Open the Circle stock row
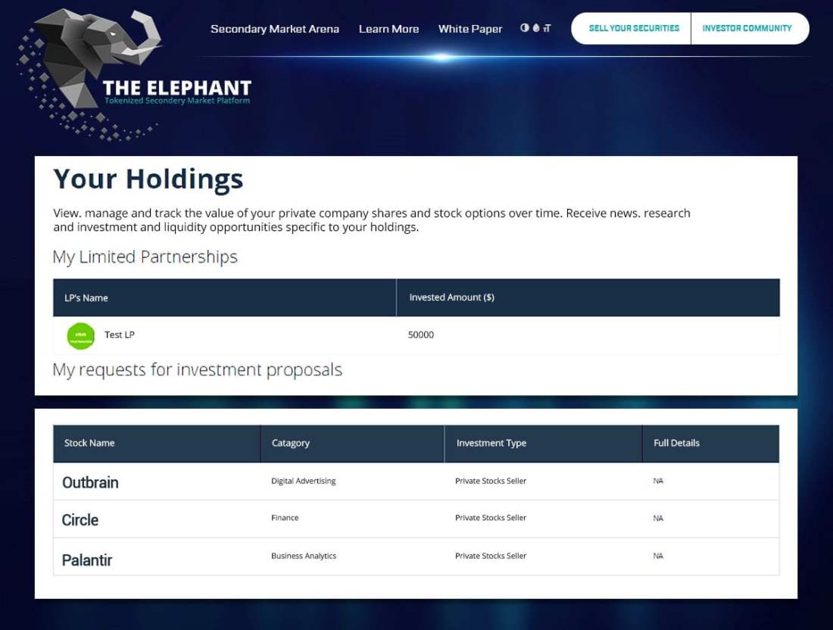 416,519
